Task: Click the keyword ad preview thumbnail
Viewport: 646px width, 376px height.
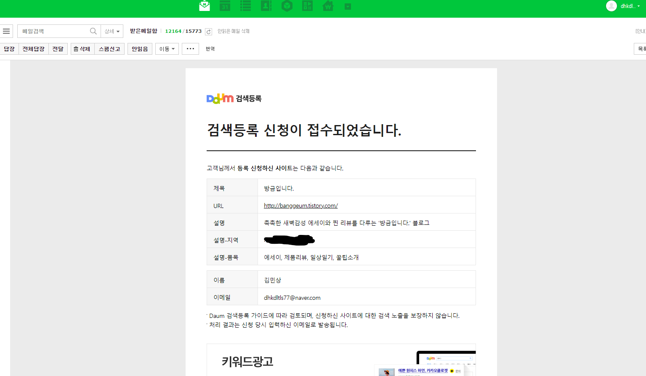Action: 425,363
